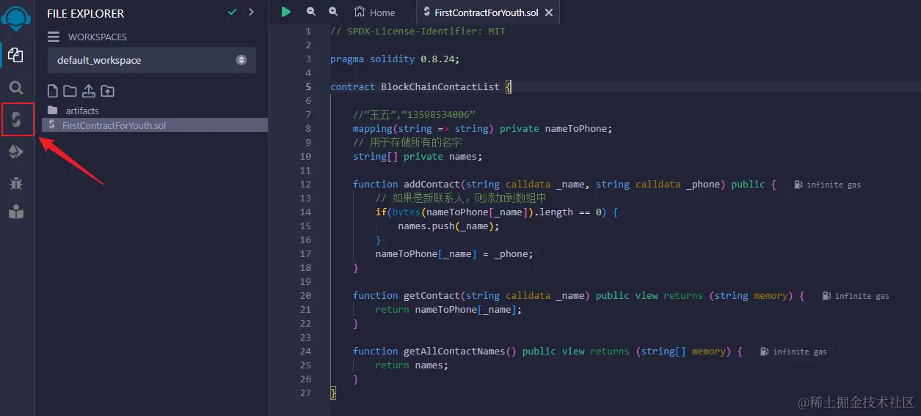921x416 pixels.
Task: Click the gas icon beside getContact
Action: point(826,296)
